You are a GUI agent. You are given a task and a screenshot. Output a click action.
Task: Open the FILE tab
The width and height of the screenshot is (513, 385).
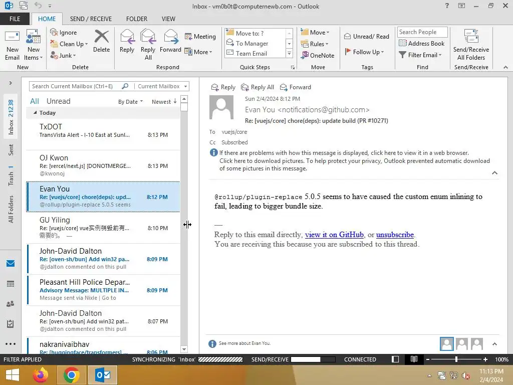(x=15, y=19)
